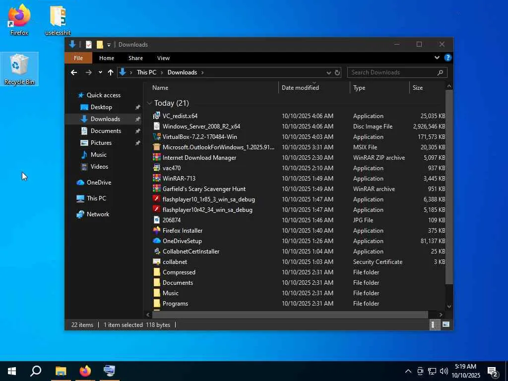Screen dimensions: 508x381
Task: Open the VC_redist.x64 installer icon
Action: pyautogui.click(x=156, y=116)
